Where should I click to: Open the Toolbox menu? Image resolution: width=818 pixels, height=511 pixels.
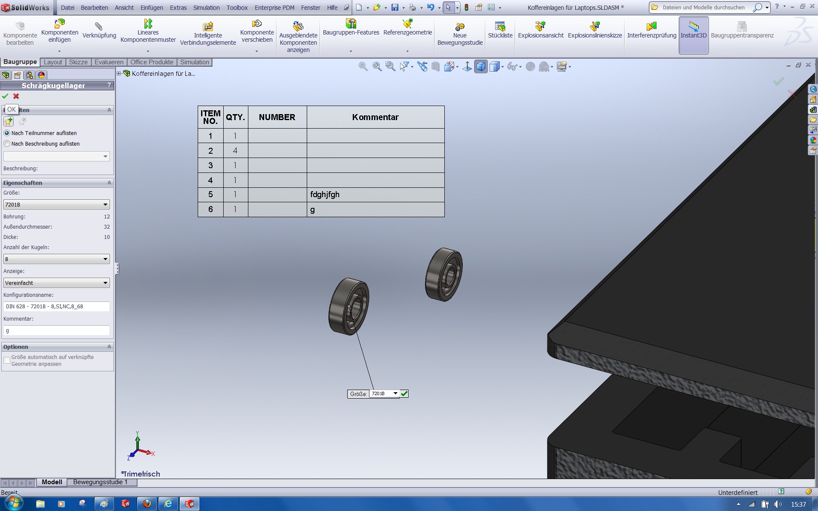[x=237, y=8]
